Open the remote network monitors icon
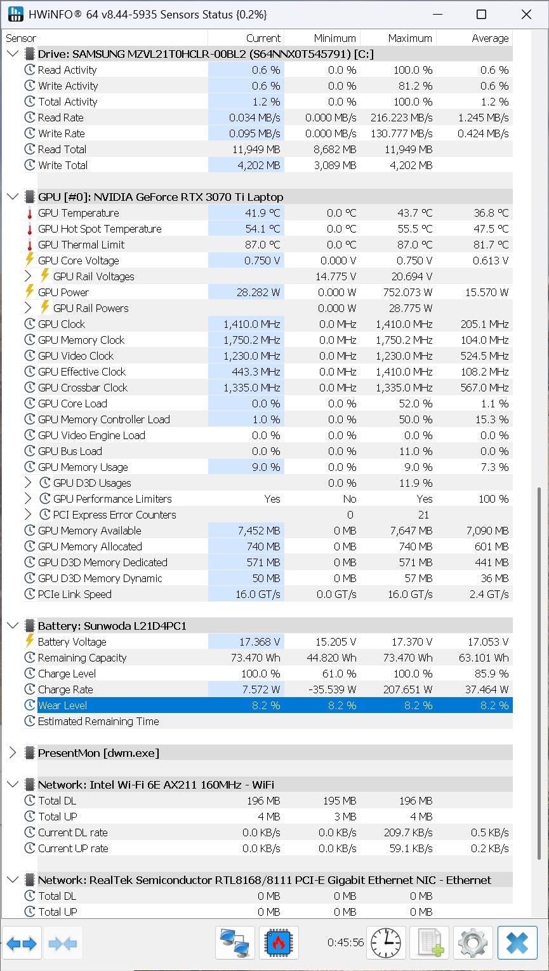Image resolution: width=549 pixels, height=971 pixels. (235, 943)
